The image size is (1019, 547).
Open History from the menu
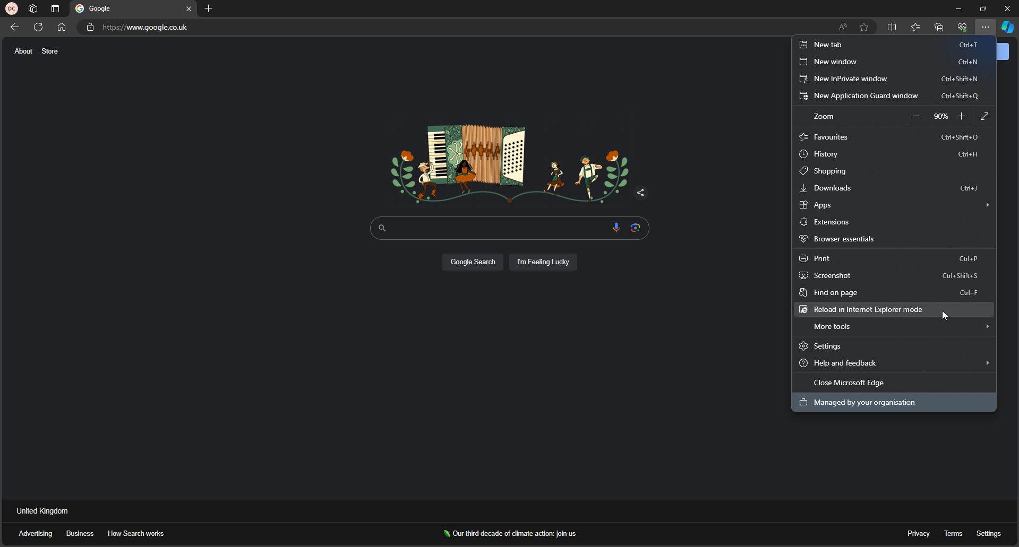click(x=894, y=154)
